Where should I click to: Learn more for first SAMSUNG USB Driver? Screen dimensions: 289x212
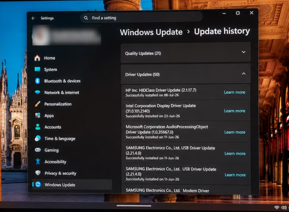click(x=235, y=153)
